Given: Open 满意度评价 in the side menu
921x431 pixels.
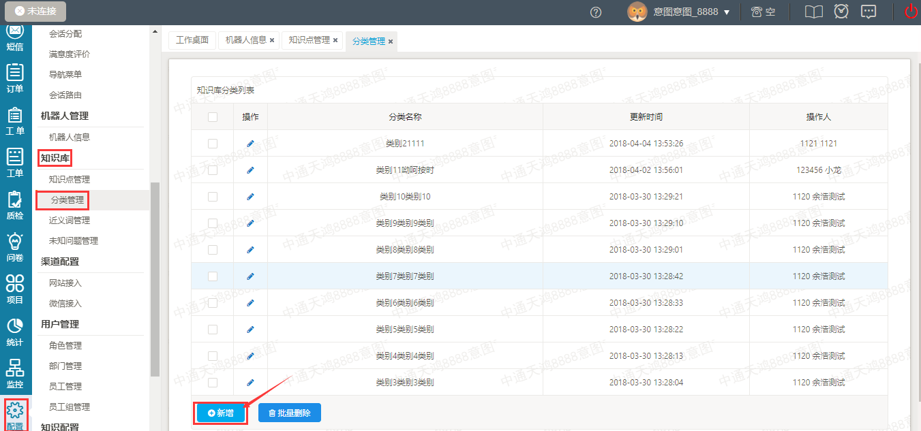Looking at the screenshot, I should coord(70,54).
